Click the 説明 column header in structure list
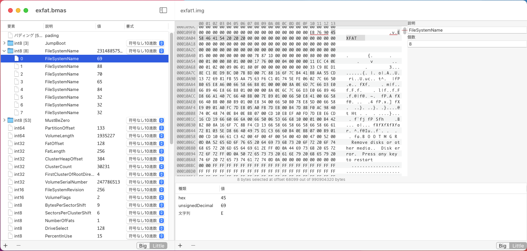The height and width of the screenshot is (251, 527). [x=69, y=26]
